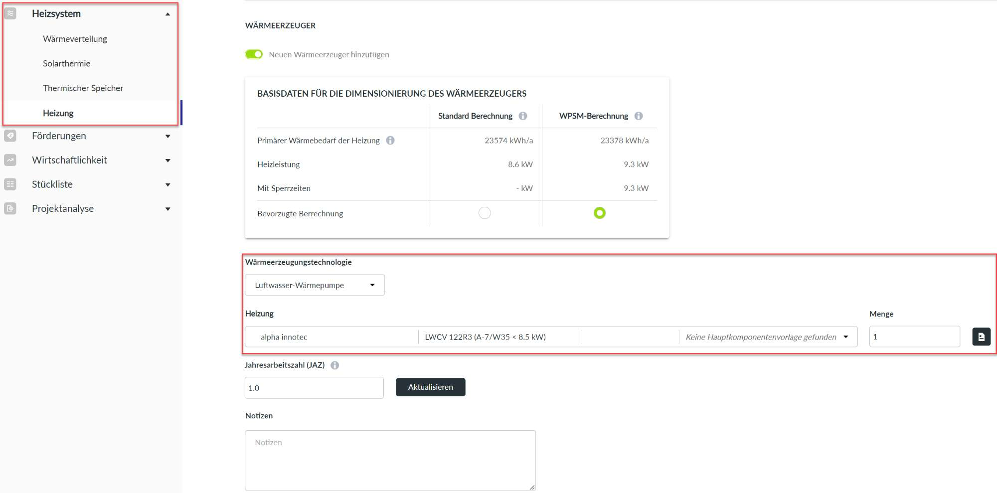This screenshot has height=493, width=997.
Task: Click info icon next to Standard Berechnung
Action: 523,116
